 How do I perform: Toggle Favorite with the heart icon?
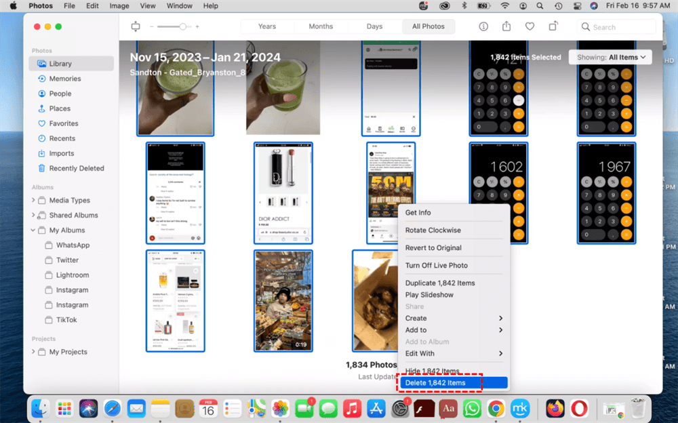pos(530,26)
